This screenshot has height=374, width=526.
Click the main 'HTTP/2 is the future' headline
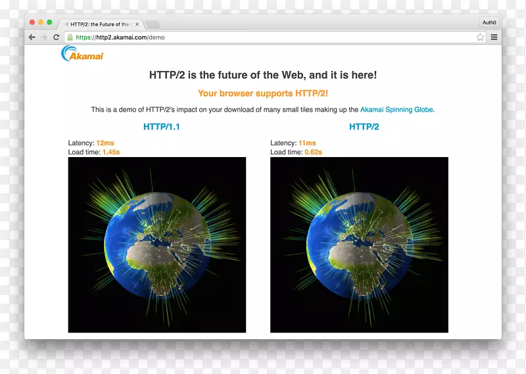263,75
